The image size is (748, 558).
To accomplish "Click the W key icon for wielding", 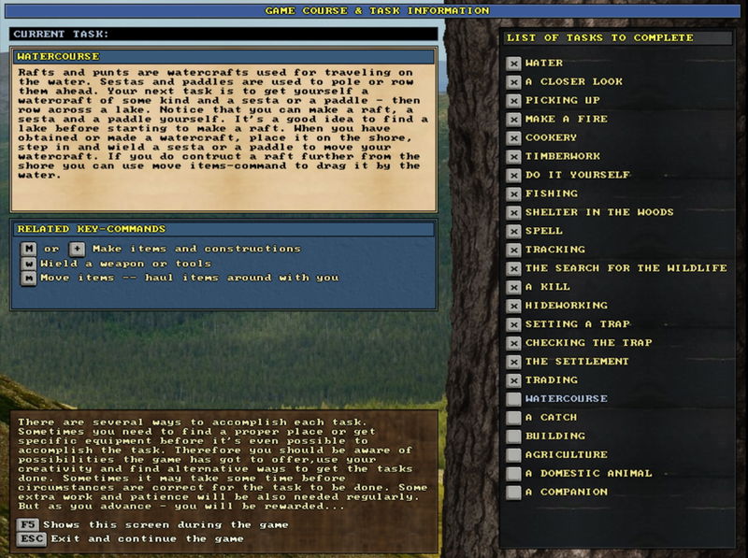I will [29, 264].
